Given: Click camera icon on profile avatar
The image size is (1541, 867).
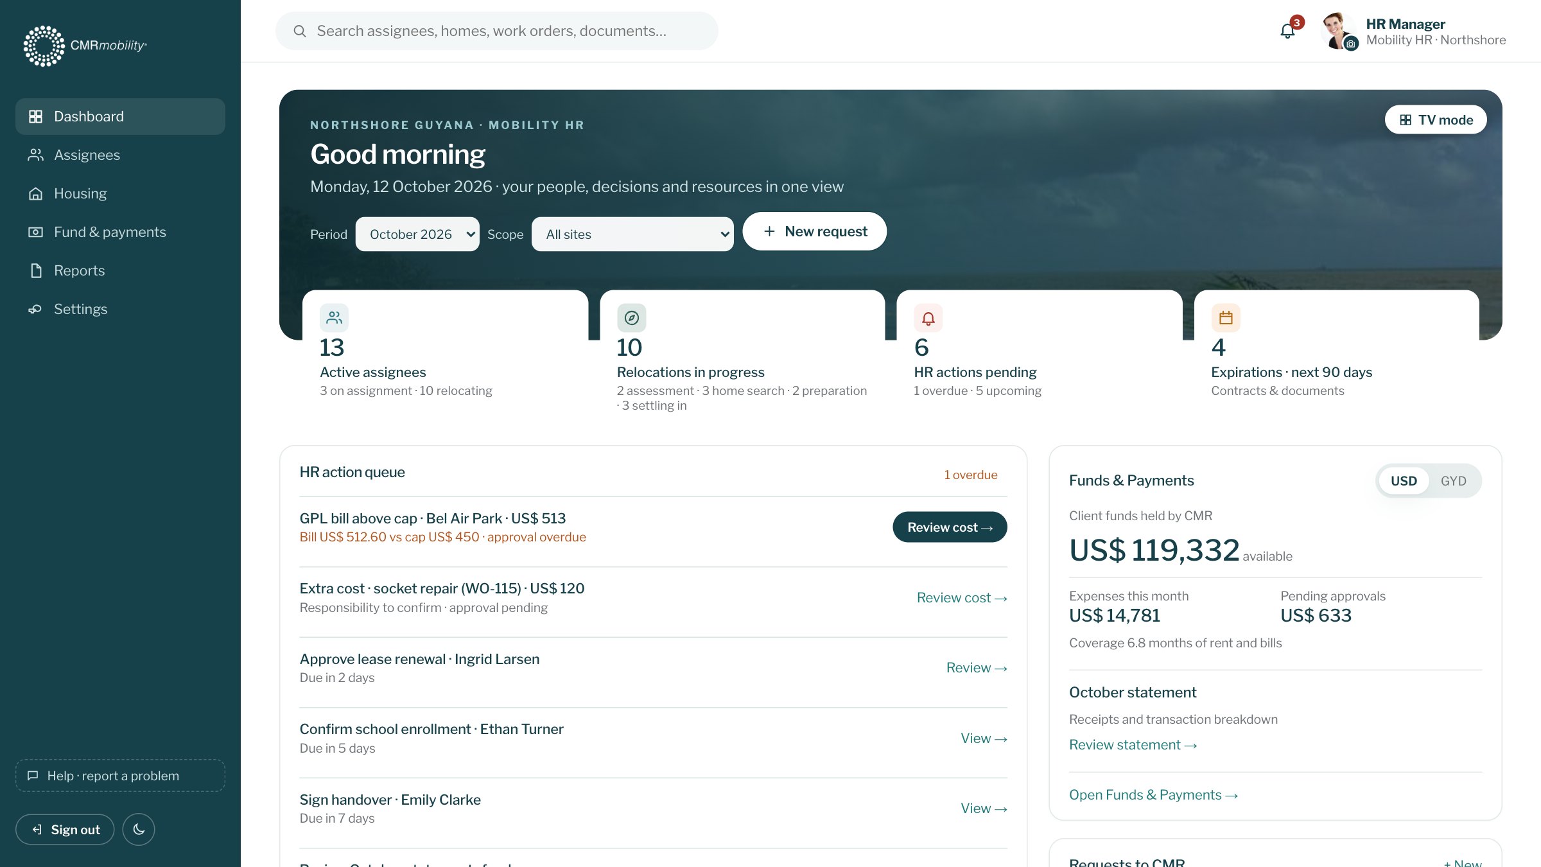Looking at the screenshot, I should pyautogui.click(x=1351, y=44).
